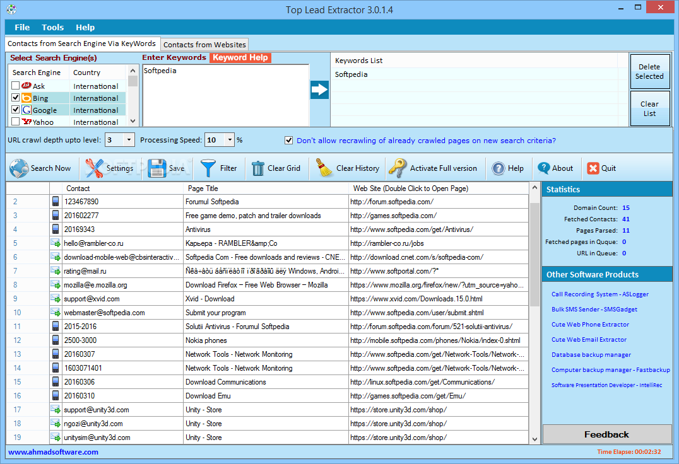Image resolution: width=679 pixels, height=464 pixels.
Task: Click the Filter funnel icon
Action: pyautogui.click(x=208, y=168)
